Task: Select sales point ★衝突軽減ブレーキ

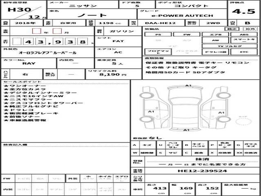Action: (x=31, y=114)
